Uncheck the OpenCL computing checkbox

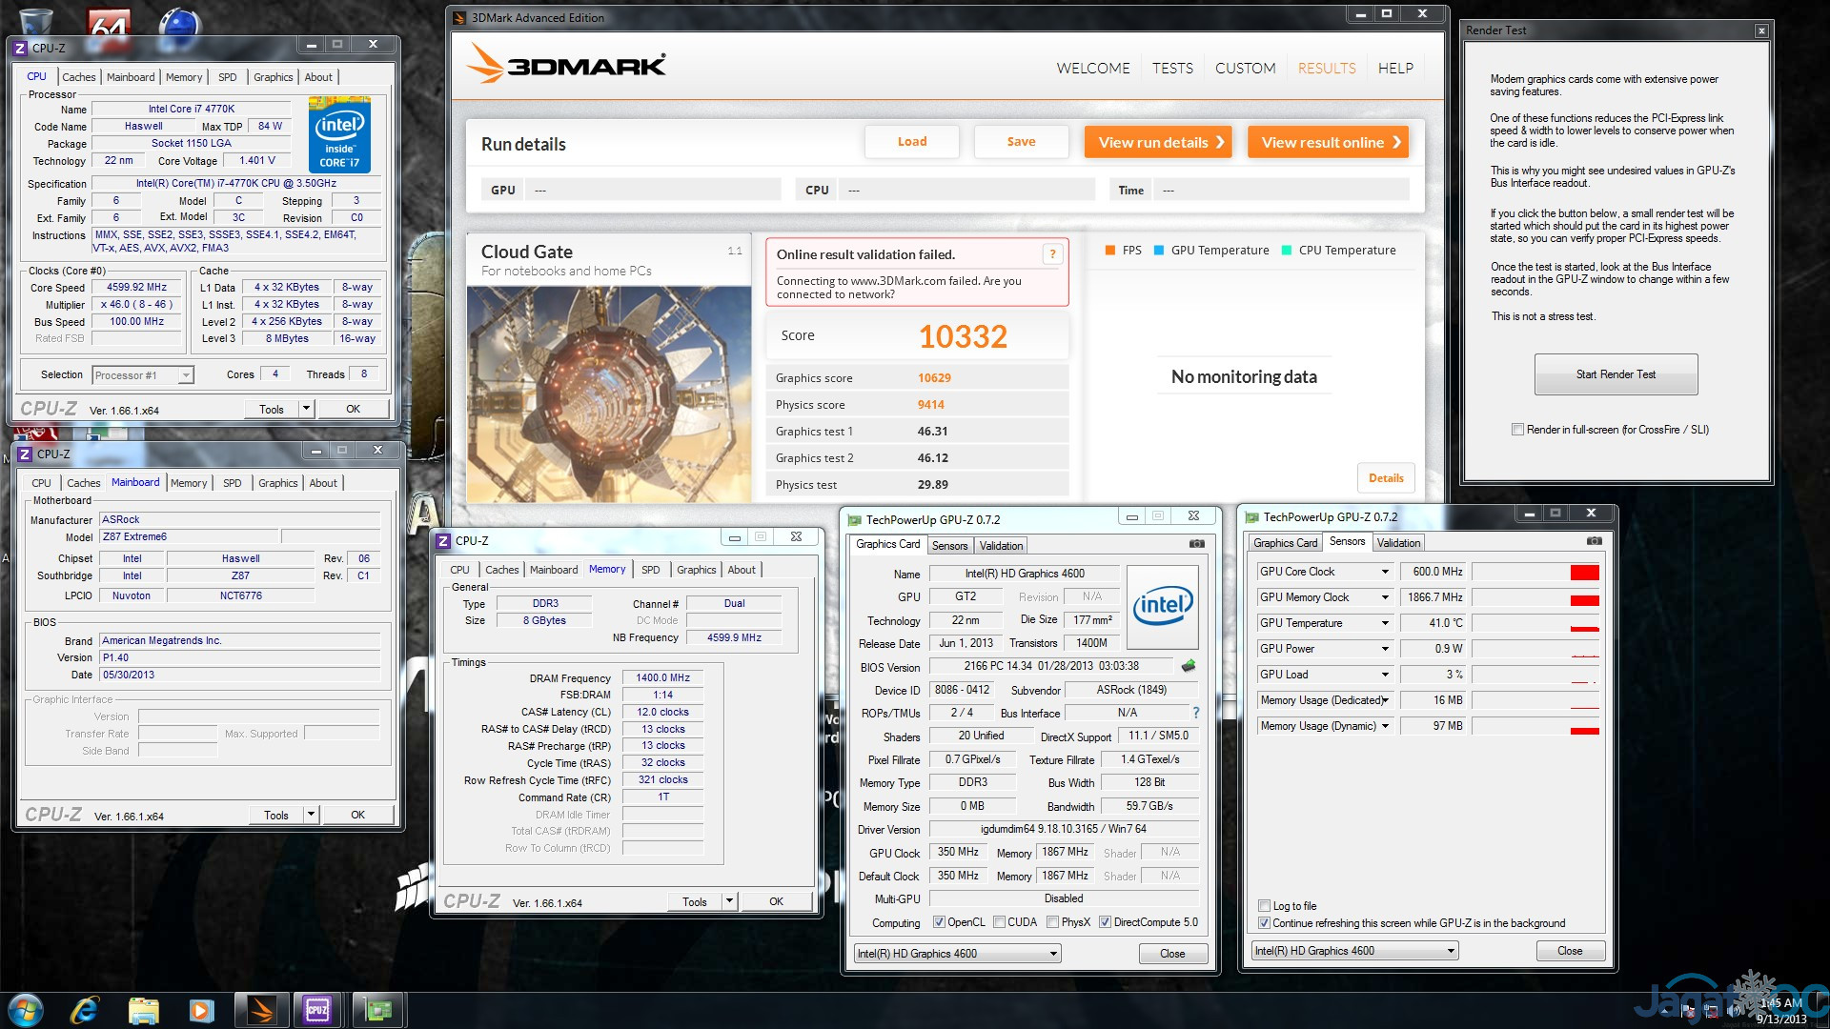(x=939, y=922)
